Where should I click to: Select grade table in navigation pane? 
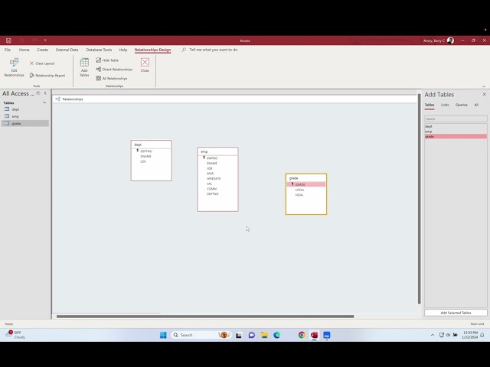(x=25, y=124)
